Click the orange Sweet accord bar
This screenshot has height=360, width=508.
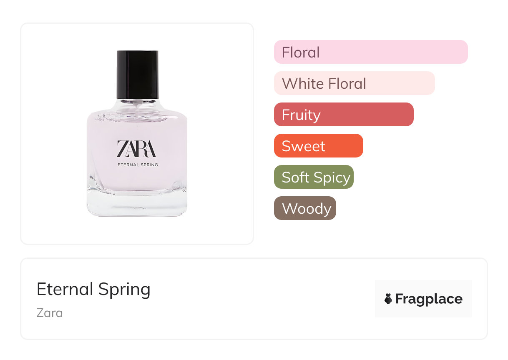319,146
